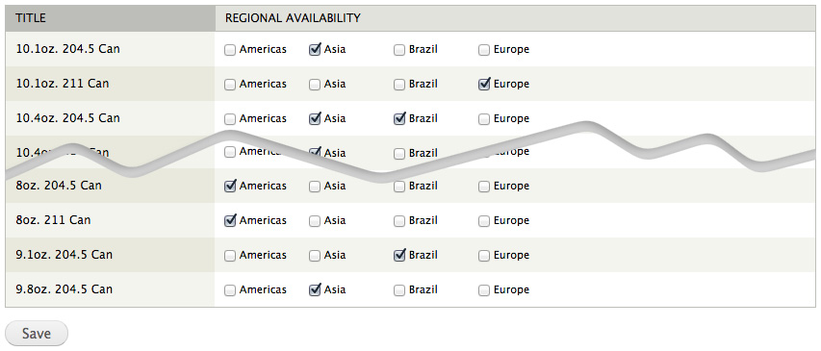This screenshot has height=351, width=821.
Task: Uncheck Europe for 10.1oz. 211 Can
Action: (x=484, y=85)
